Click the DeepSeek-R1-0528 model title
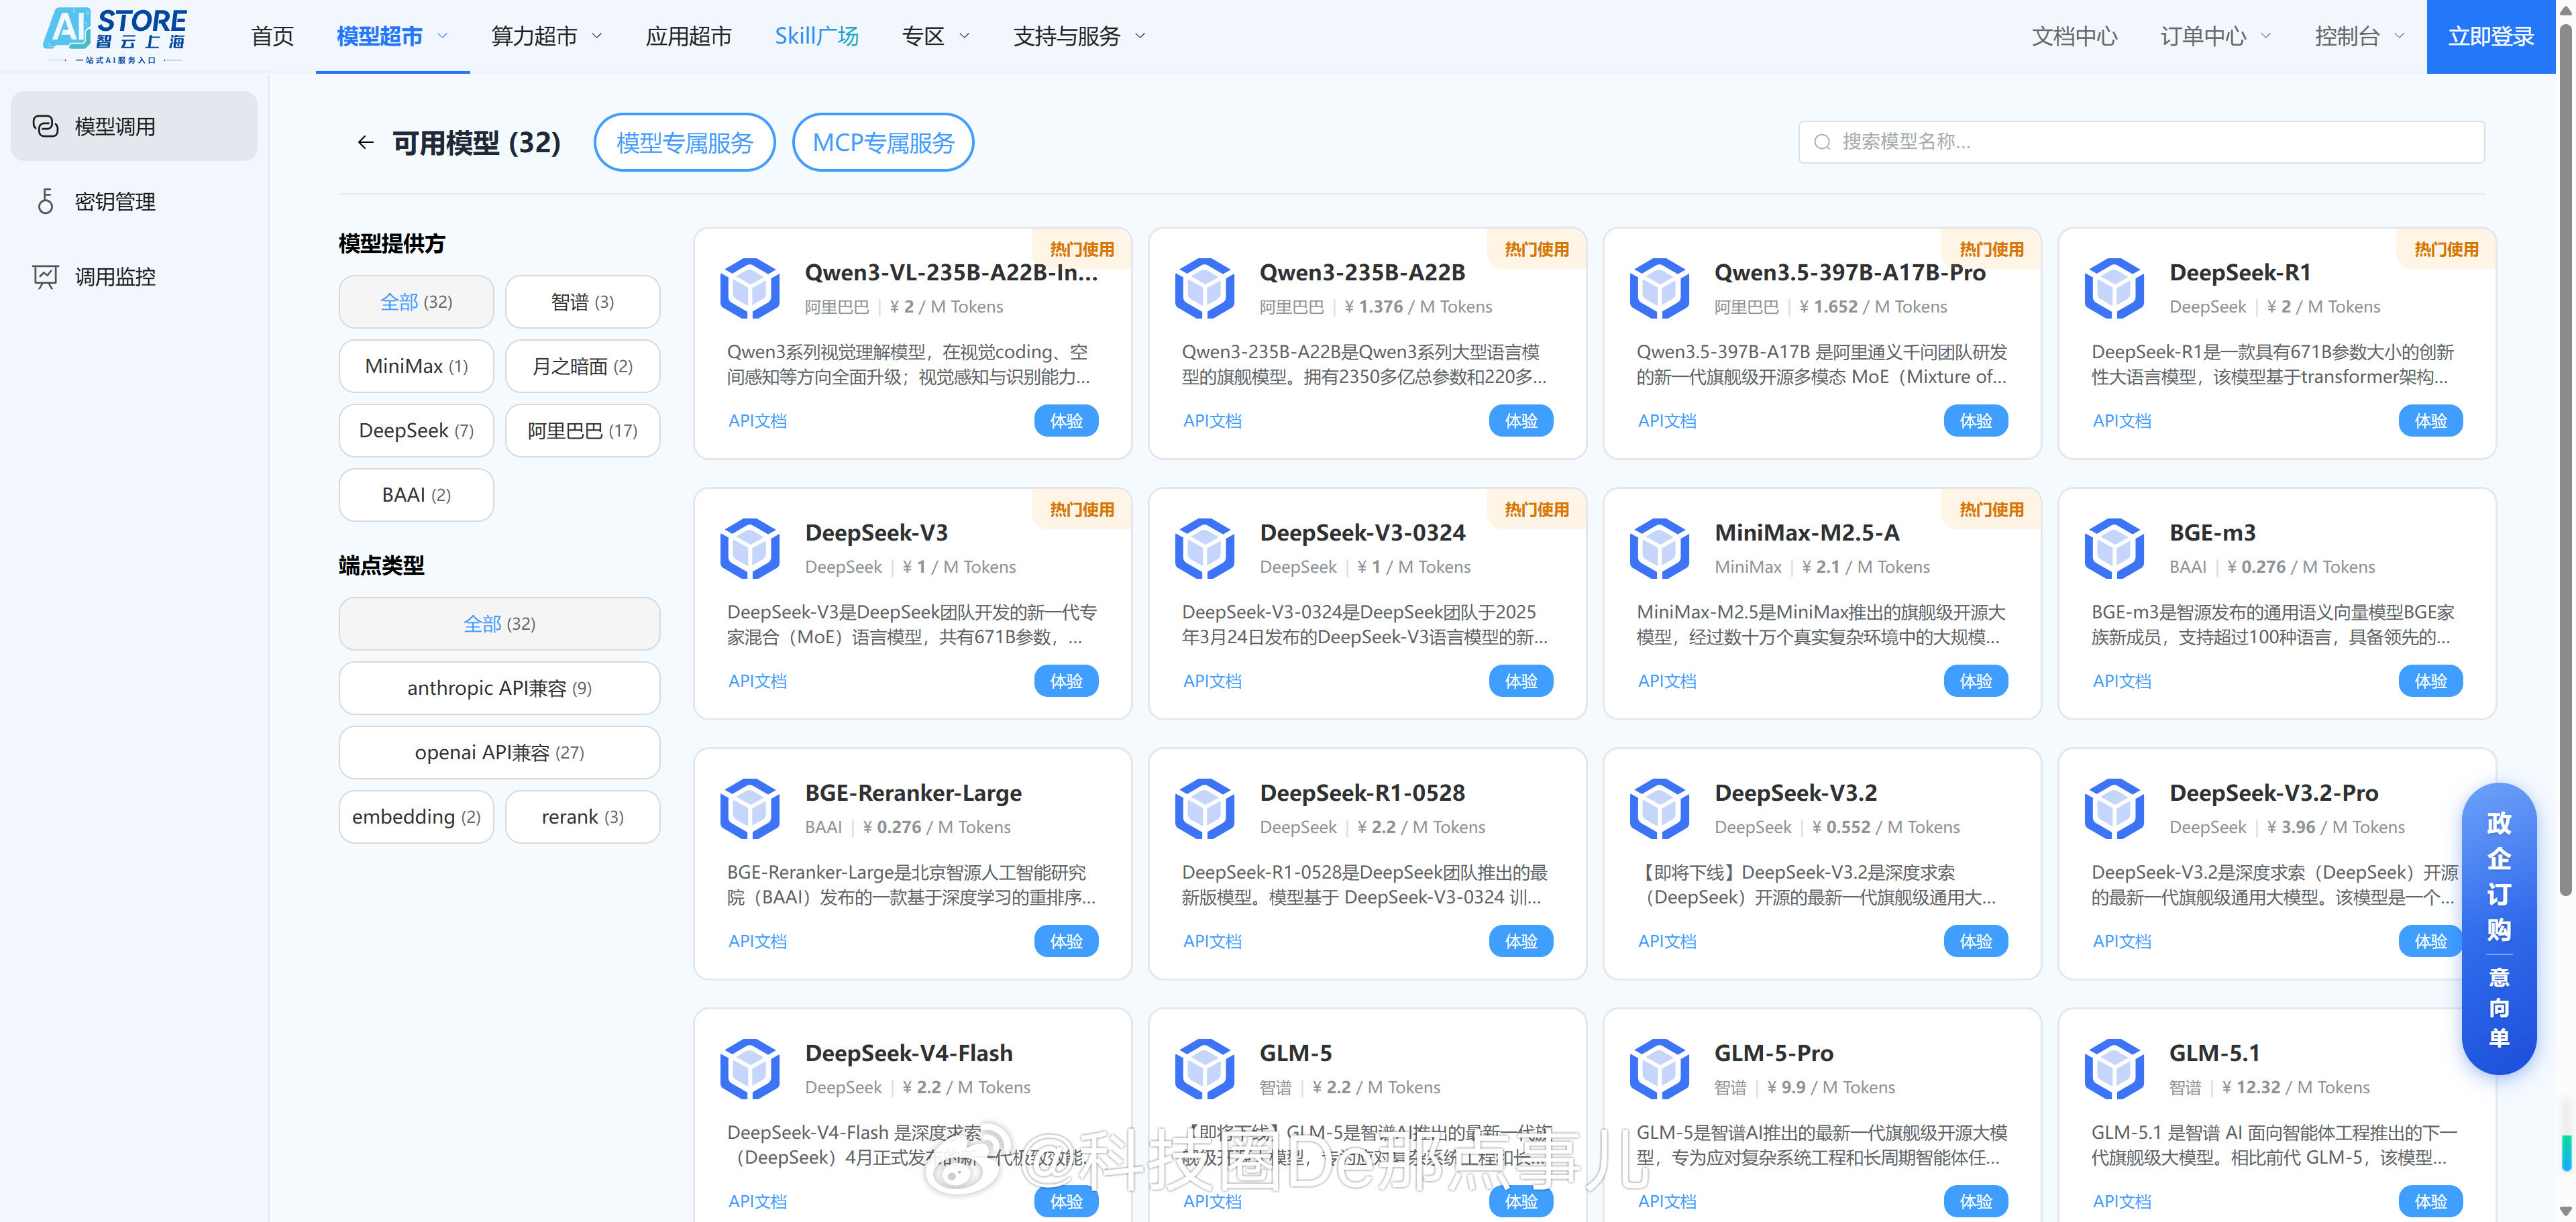 tap(1362, 793)
